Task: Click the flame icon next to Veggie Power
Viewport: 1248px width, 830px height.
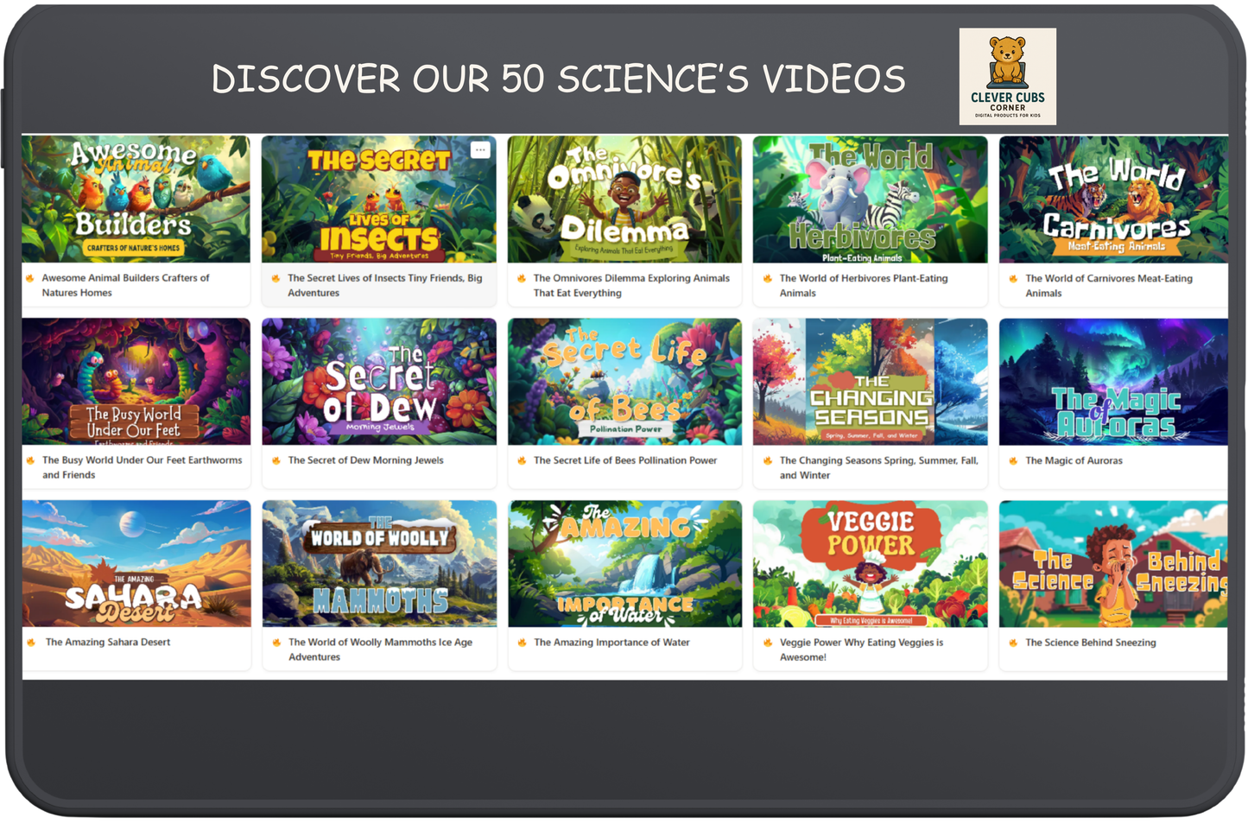Action: (x=767, y=643)
